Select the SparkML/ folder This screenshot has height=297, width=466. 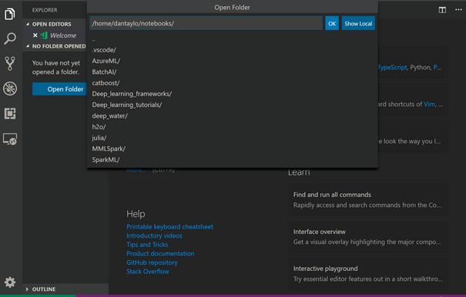point(233,160)
